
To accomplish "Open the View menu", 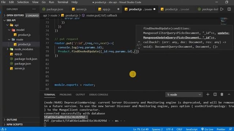I will tap(35, 2).
